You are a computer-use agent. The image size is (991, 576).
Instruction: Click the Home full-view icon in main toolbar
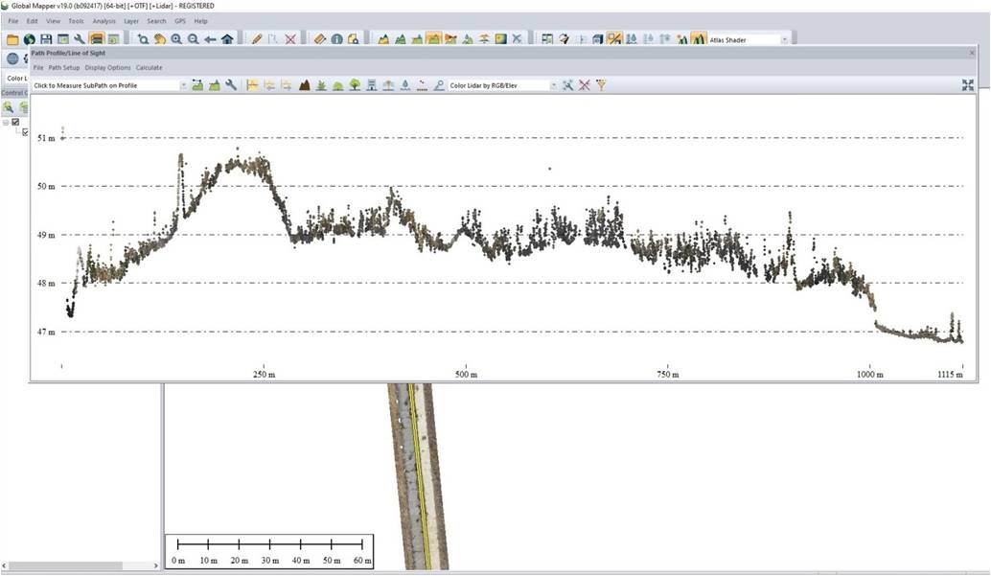(227, 39)
